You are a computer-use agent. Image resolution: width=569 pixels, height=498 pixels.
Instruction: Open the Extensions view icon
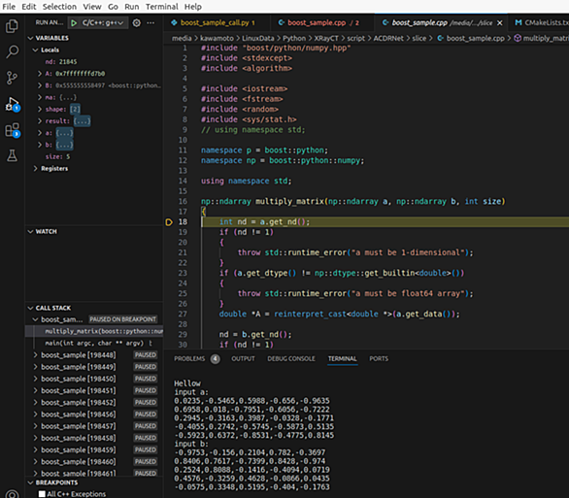[x=12, y=130]
